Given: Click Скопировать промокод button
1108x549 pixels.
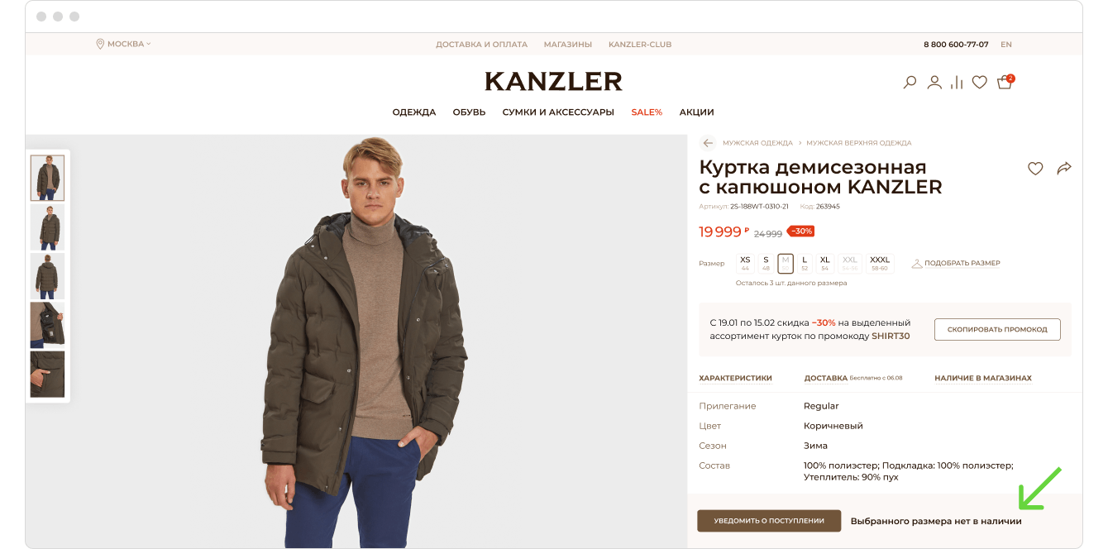Looking at the screenshot, I should point(997,329).
